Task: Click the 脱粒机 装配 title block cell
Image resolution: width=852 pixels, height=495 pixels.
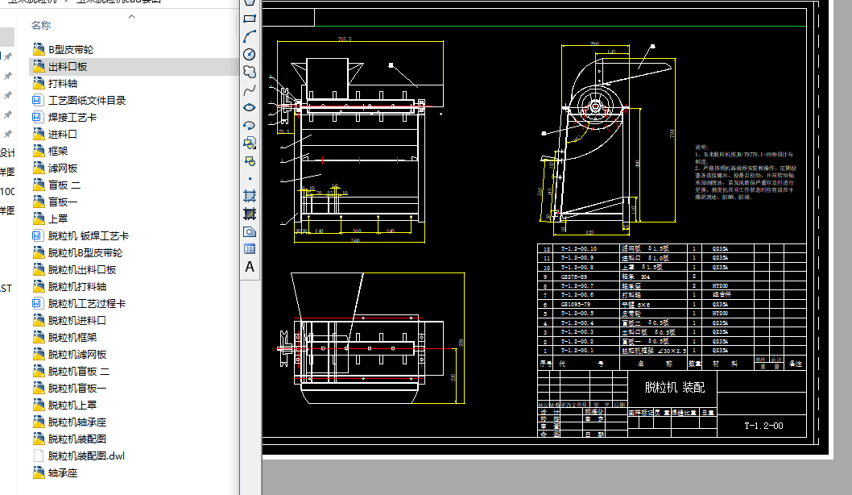Action: (674, 387)
